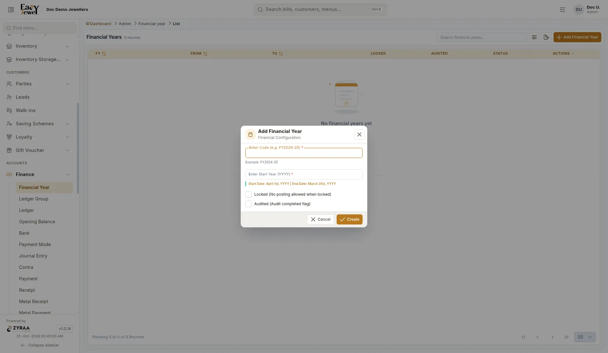Click the Find menu search box
Screen dimensions: 608x353
pos(40,28)
